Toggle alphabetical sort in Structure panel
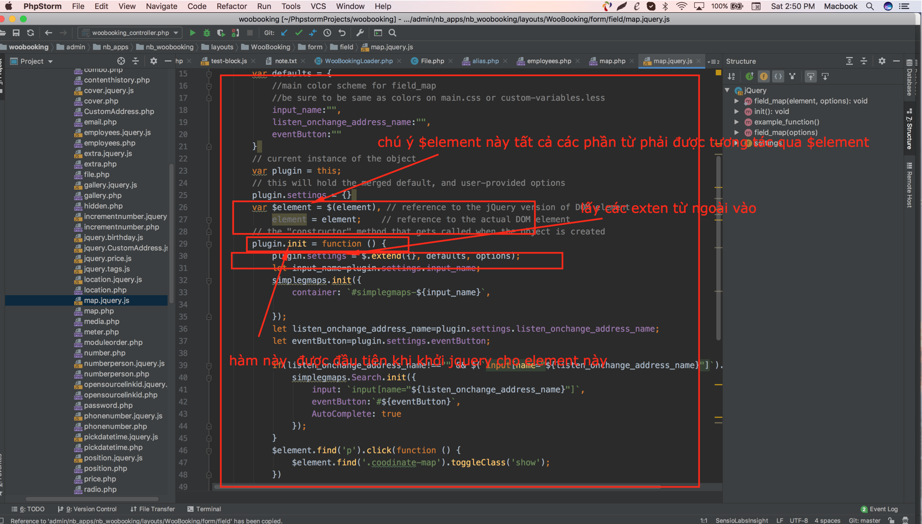922x524 pixels. point(731,76)
